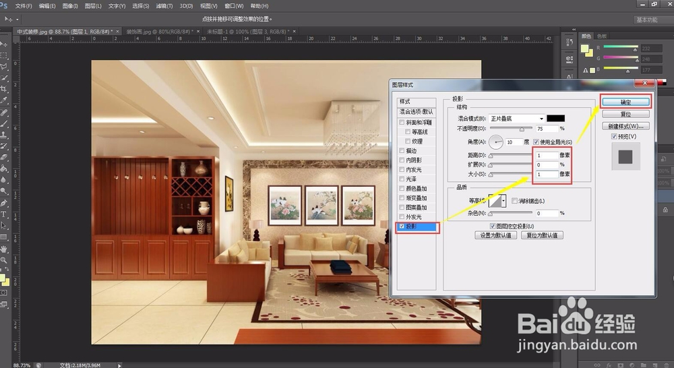The height and width of the screenshot is (368, 674).
Task: Enable 描边 style checkbox
Action: [402, 150]
